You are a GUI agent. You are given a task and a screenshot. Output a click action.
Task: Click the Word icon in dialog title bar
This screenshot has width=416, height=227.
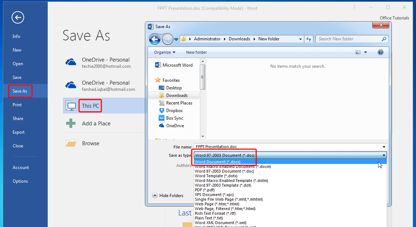(x=151, y=27)
